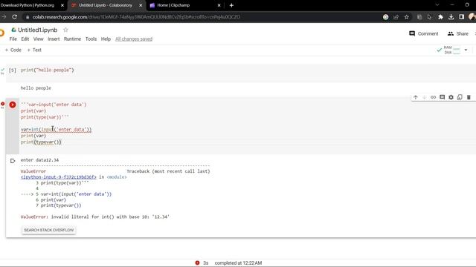Bookmark this page with the browser star
The height and width of the screenshot is (267, 476).
(407, 17)
